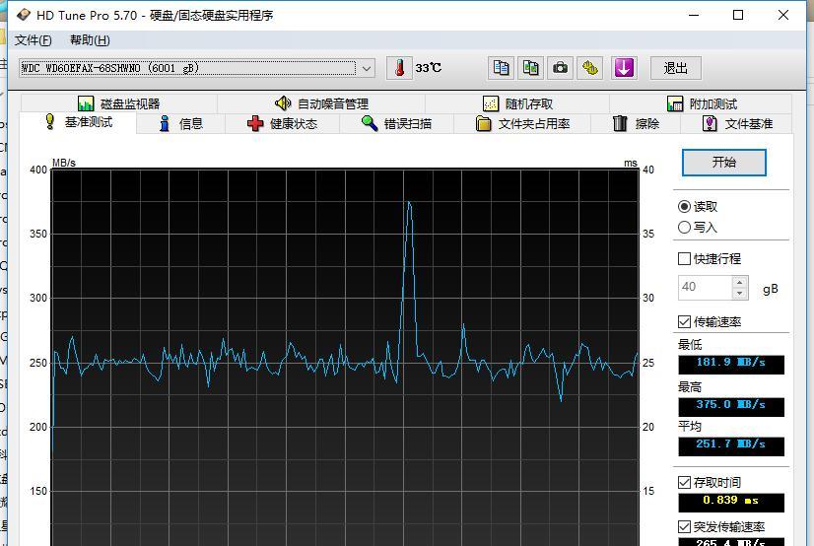Switch to the 文件基准 tab
This screenshot has height=546, width=814.
tap(737, 123)
